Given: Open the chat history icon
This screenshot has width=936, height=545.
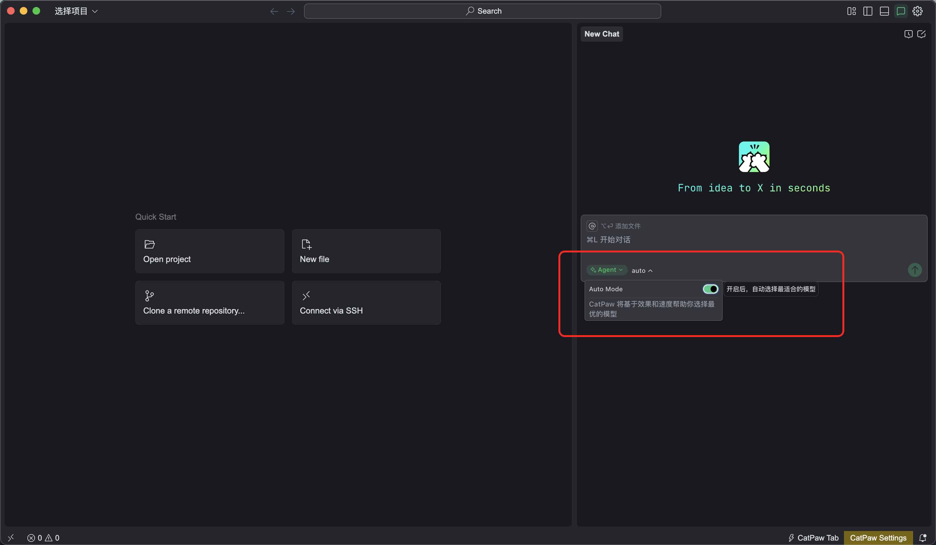Looking at the screenshot, I should pos(908,34).
